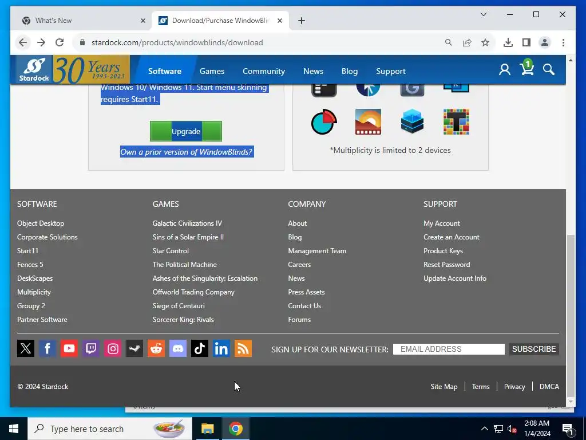Viewport: 586px width, 440px height.
Task: Open the account user icon in header
Action: point(505,69)
